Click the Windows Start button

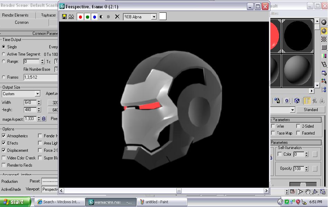coord(15,202)
